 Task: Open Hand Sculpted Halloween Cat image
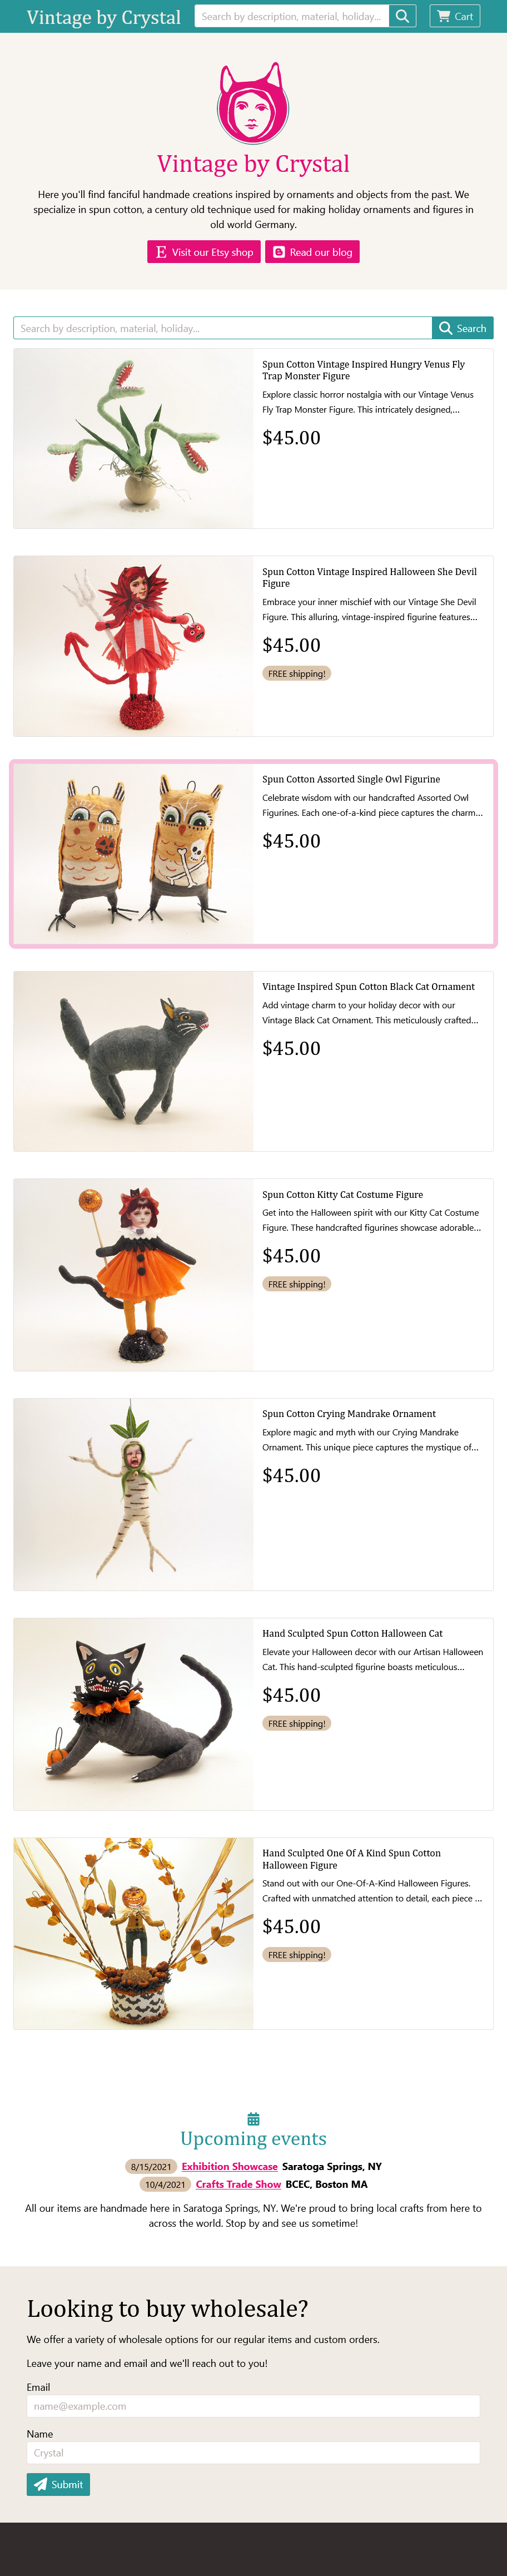point(133,1714)
